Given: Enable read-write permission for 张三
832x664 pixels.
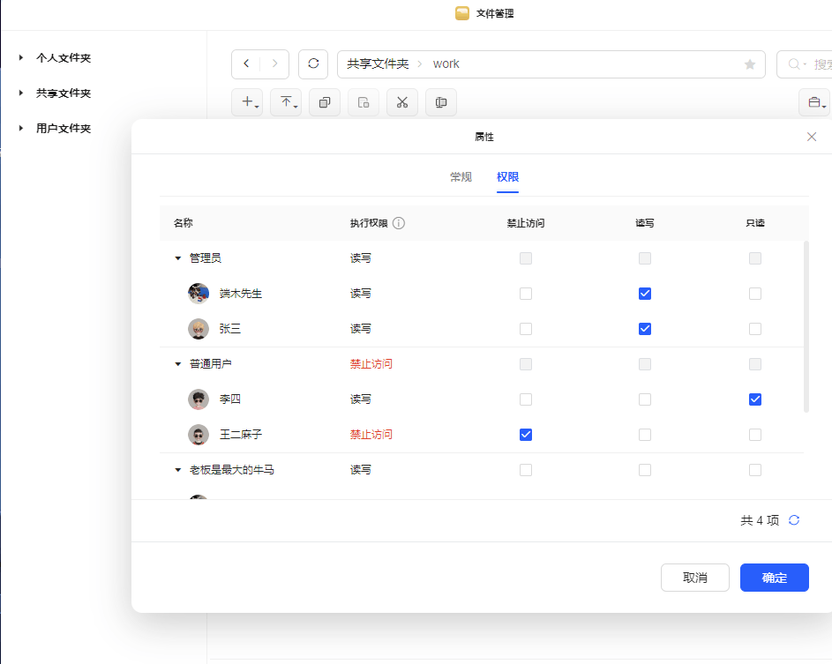Looking at the screenshot, I should pyautogui.click(x=645, y=328).
